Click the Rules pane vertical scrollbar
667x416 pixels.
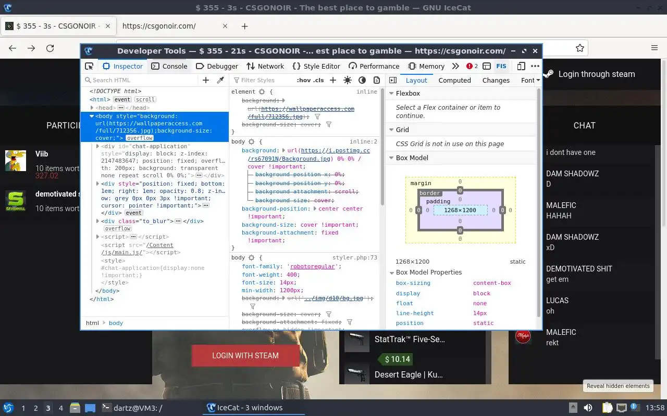point(382,146)
